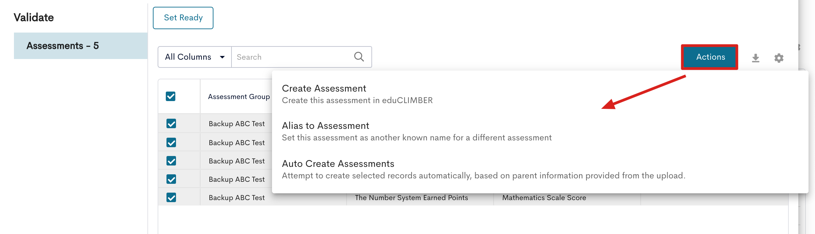Uncheck the second Backup ABC Test row
The width and height of the screenshot is (815, 234).
coord(171,142)
